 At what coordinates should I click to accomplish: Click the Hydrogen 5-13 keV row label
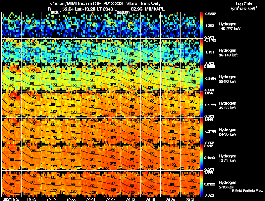[228, 185]
